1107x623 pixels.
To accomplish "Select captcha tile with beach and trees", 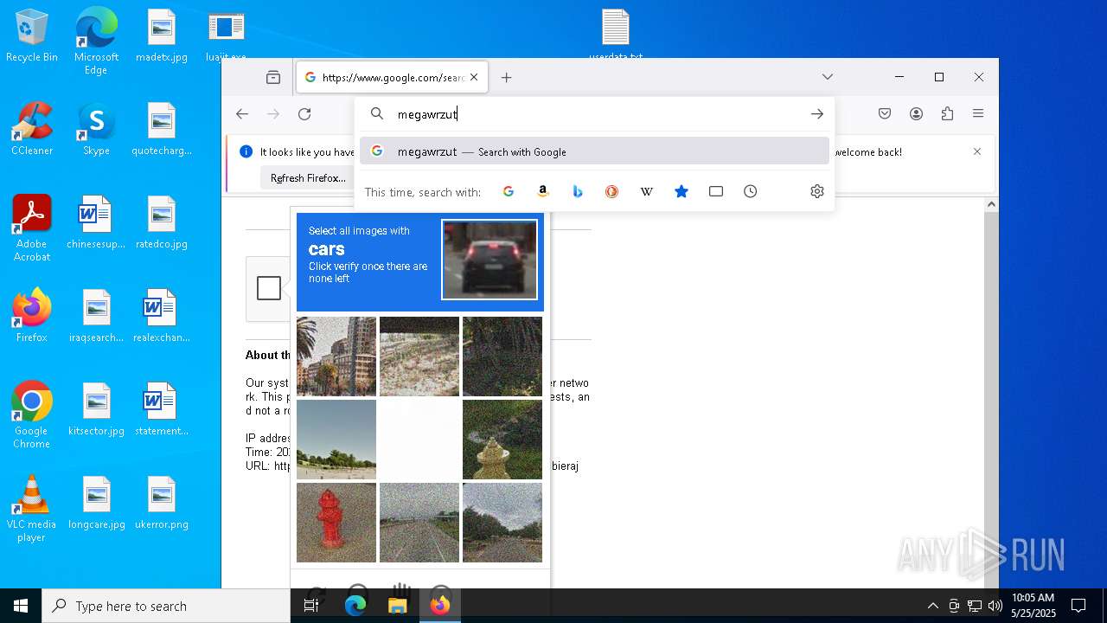I will click(x=336, y=440).
